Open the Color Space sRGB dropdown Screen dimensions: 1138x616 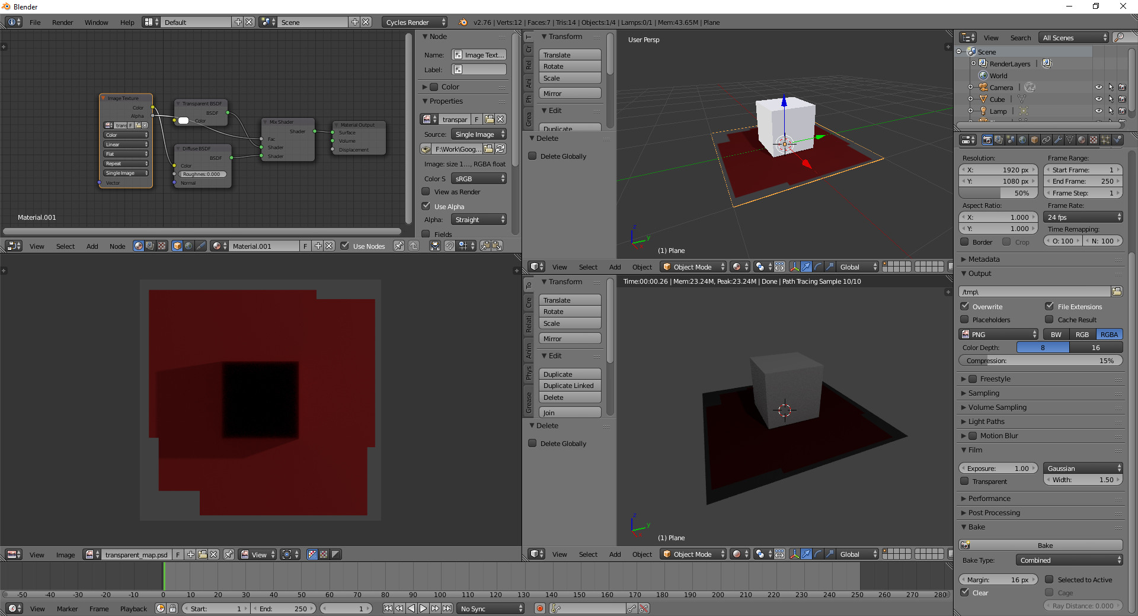click(x=479, y=179)
